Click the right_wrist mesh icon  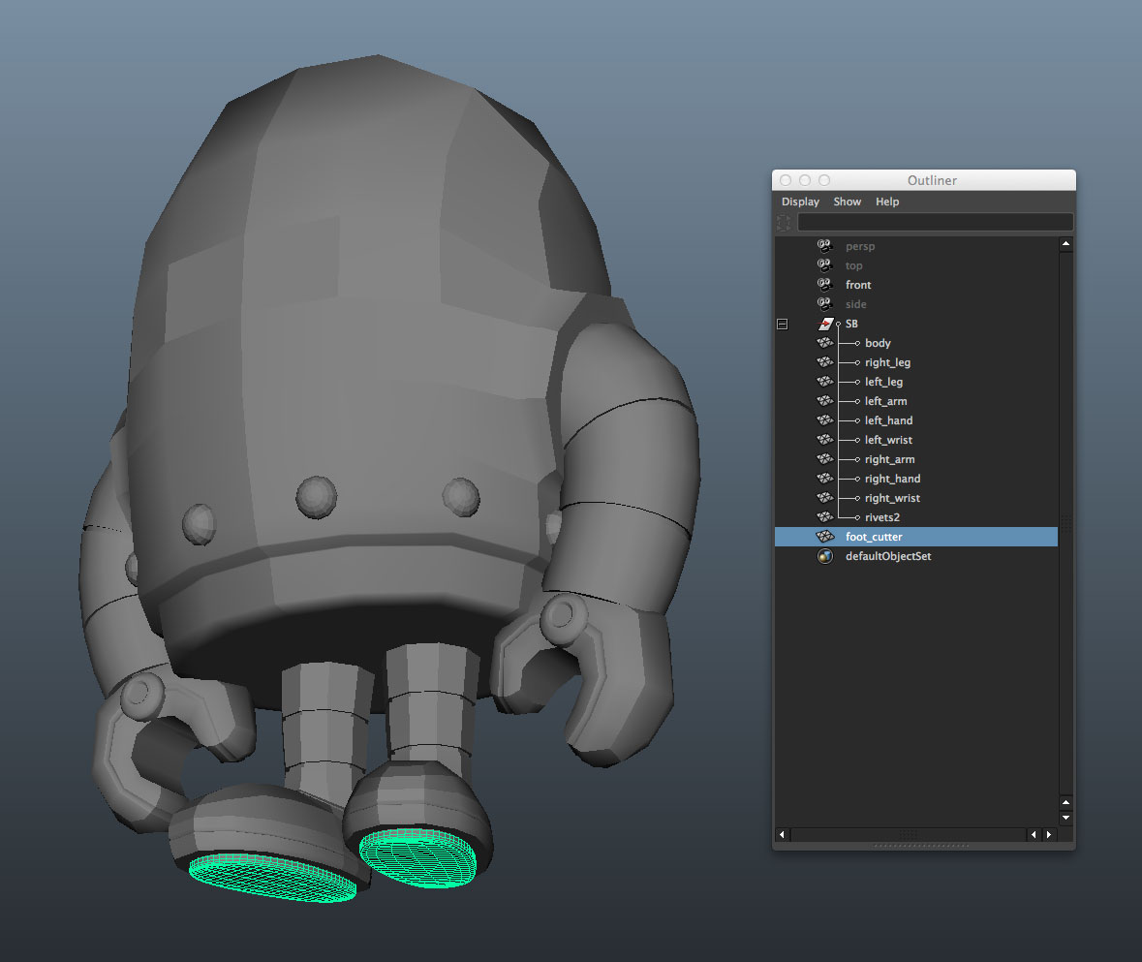click(825, 497)
